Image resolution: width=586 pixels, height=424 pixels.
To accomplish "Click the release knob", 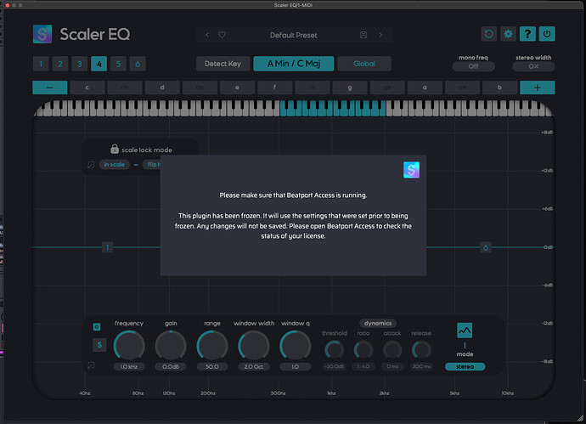I will tap(421, 350).
